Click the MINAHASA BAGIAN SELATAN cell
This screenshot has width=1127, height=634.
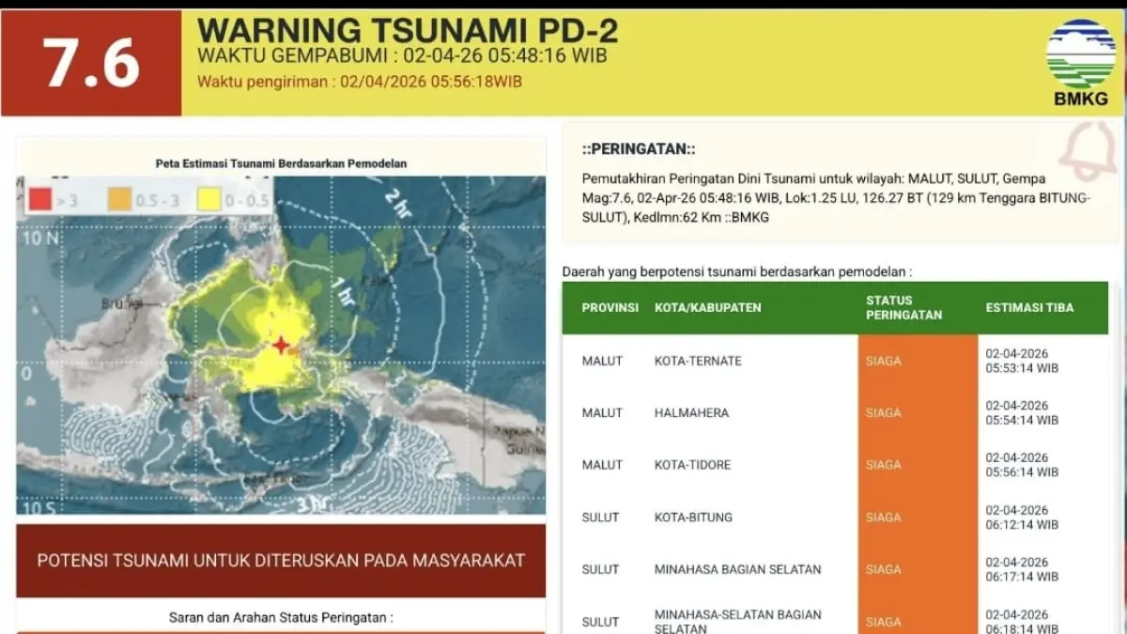pyautogui.click(x=737, y=569)
